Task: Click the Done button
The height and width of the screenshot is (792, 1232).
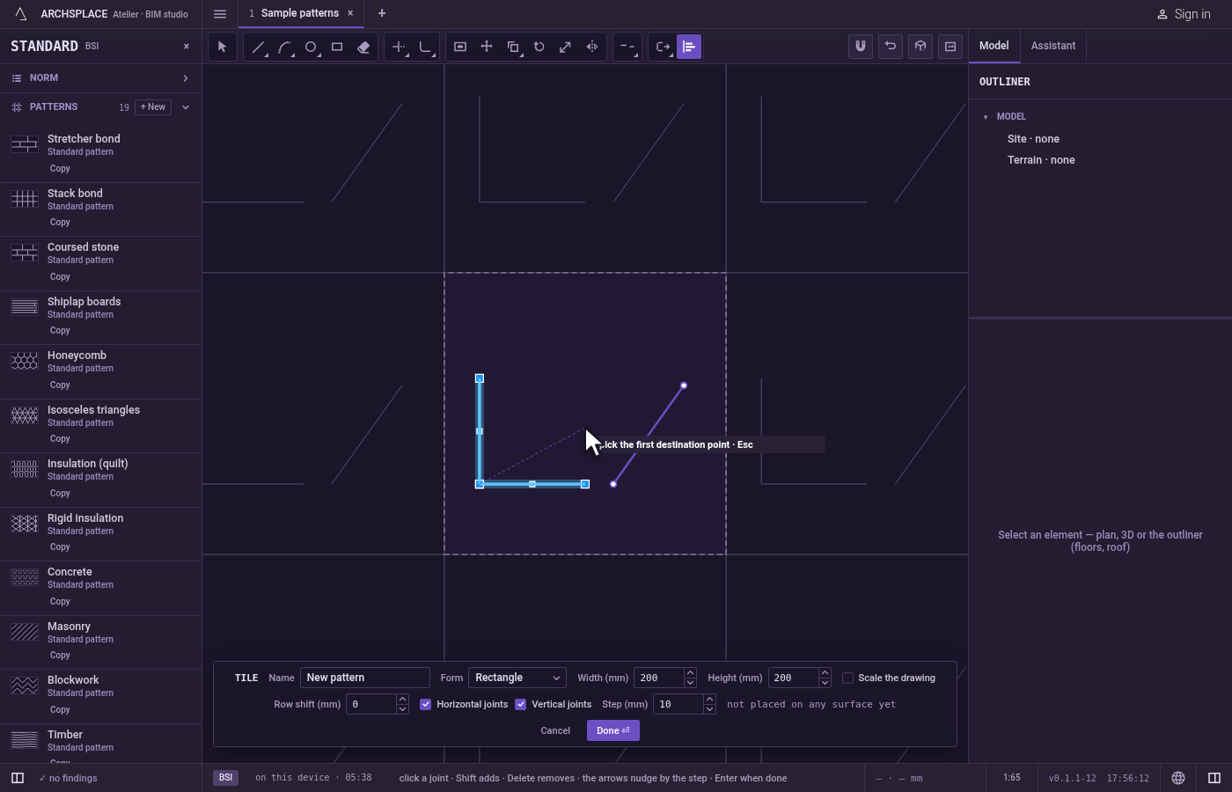Action: (613, 730)
